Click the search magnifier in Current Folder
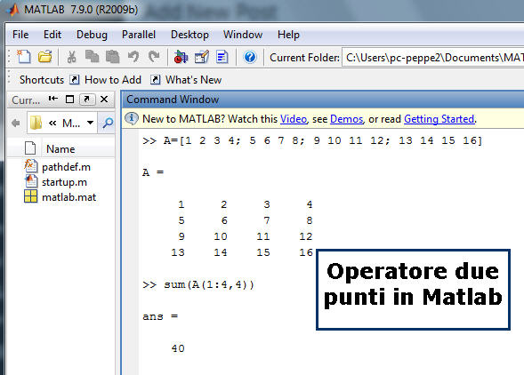 tap(108, 124)
